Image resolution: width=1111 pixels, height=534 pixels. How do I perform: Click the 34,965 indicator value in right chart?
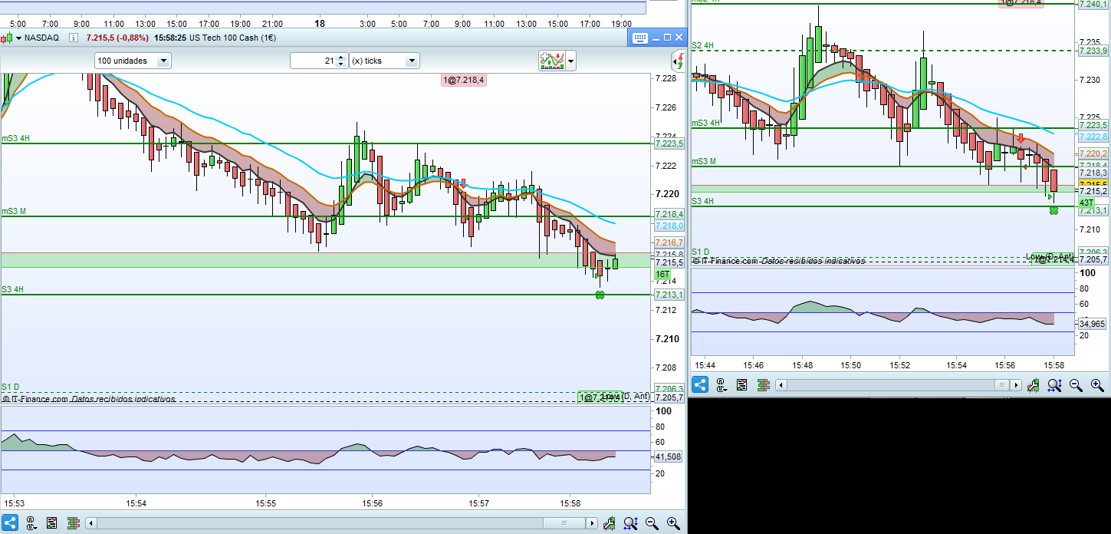click(x=1092, y=324)
